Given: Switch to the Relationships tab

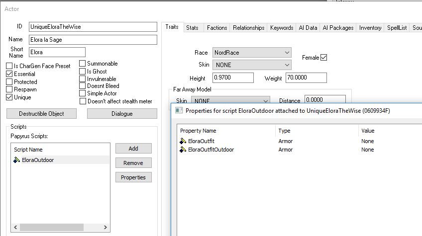Looking at the screenshot, I should [249, 28].
